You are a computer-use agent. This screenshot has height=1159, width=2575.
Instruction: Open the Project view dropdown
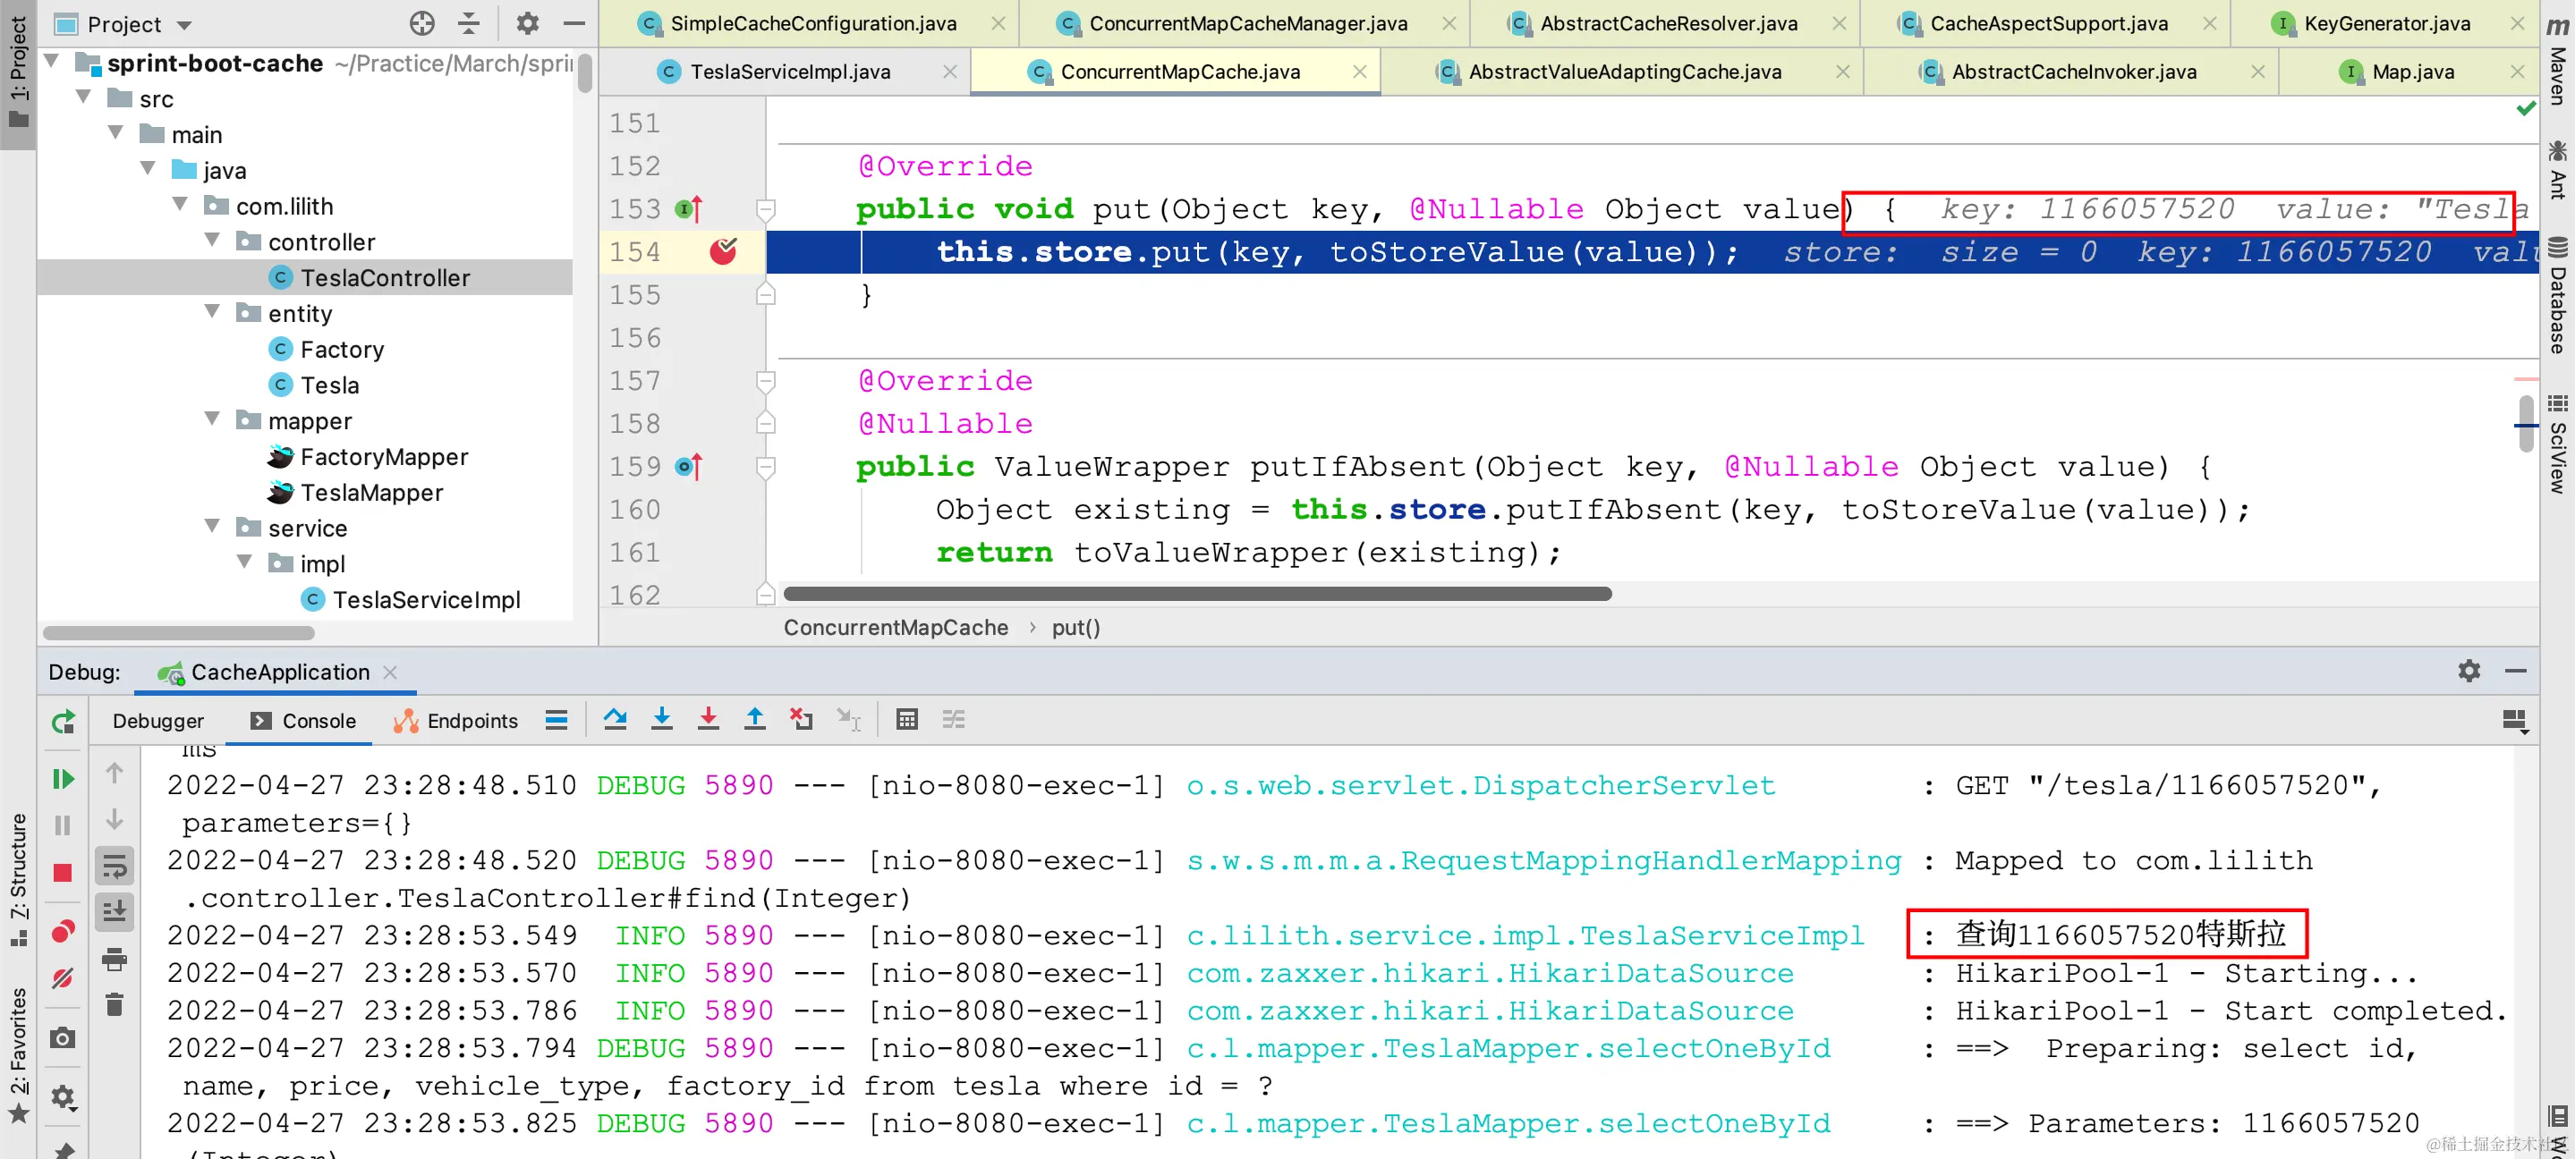tap(184, 24)
